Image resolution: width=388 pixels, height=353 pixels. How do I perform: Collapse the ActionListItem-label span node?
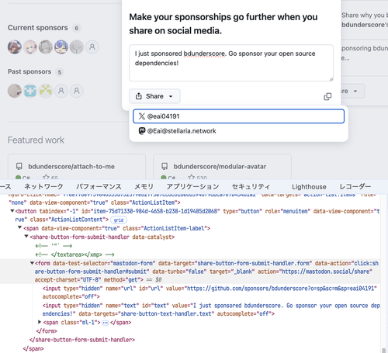click(x=19, y=227)
